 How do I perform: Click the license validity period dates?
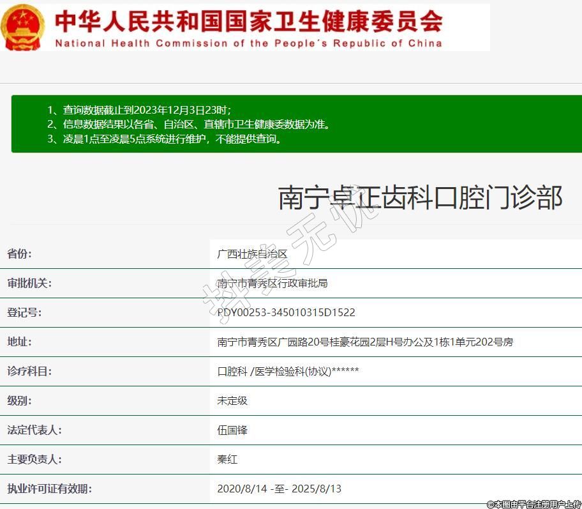coord(279,489)
